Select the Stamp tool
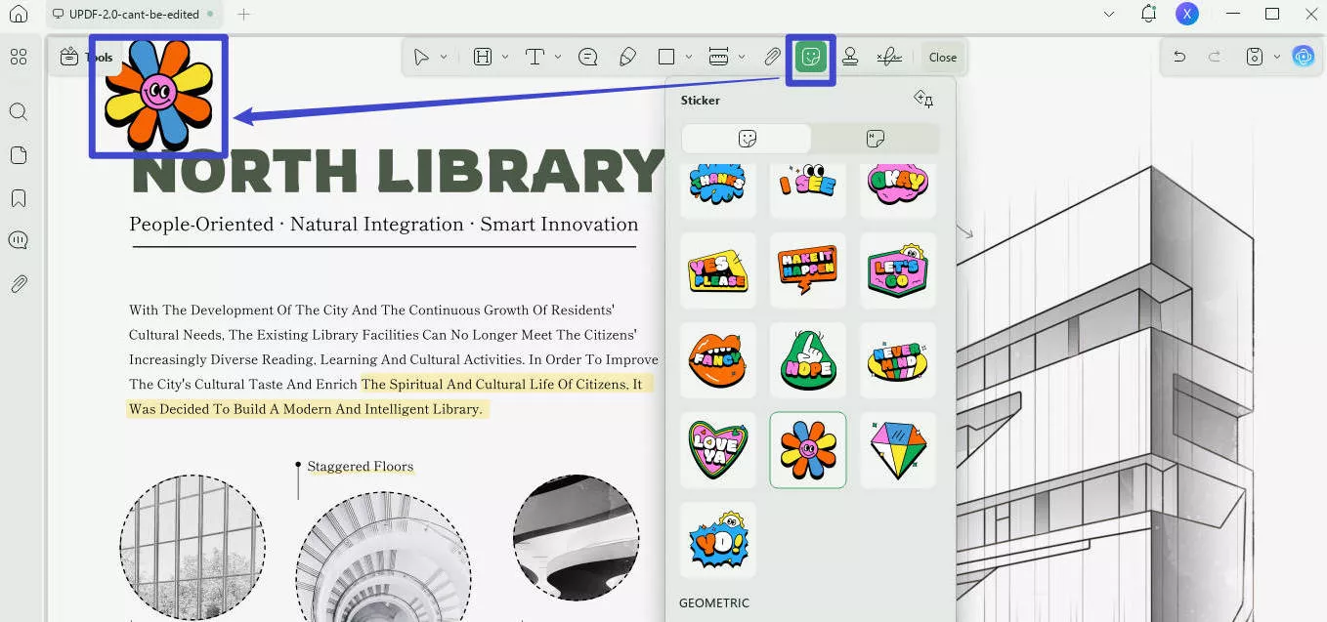The image size is (1327, 622). 850,57
